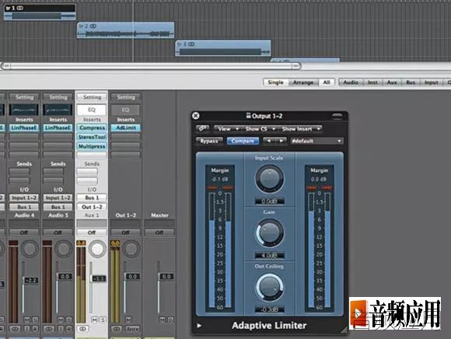
Task: Solo the Audio 5 channel
Action: click(x=69, y=320)
